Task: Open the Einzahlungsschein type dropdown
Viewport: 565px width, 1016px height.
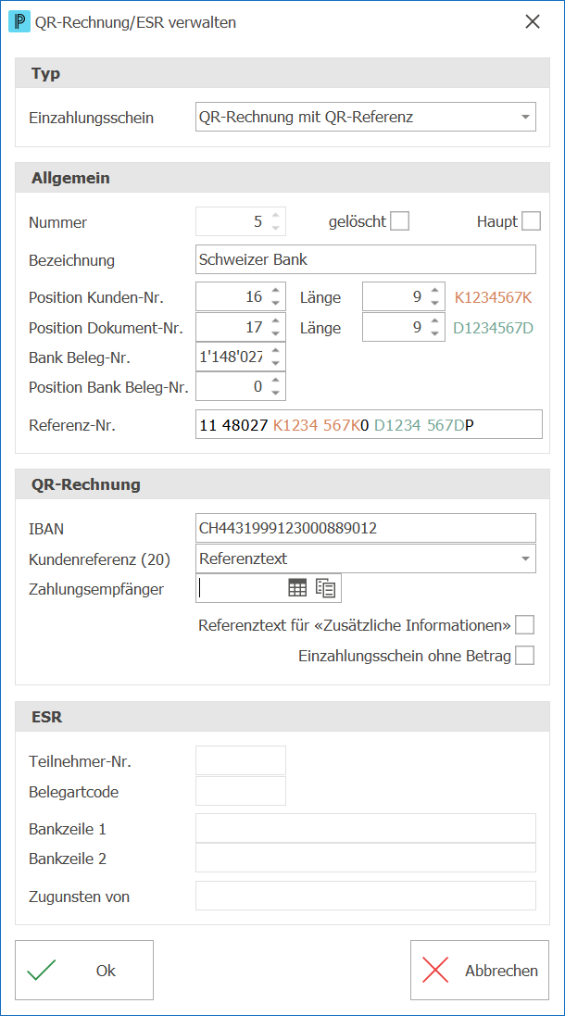Action: click(525, 118)
